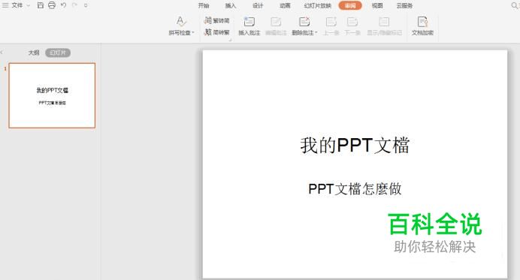This screenshot has height=280, width=520.
Task: Switch to the 开始 ribbon tab
Action: click(x=204, y=6)
